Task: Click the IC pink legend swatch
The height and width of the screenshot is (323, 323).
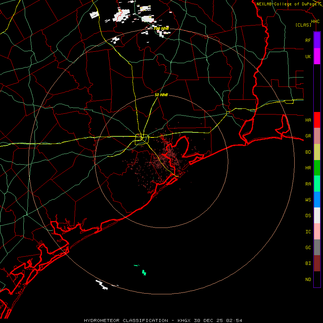Action: 317,231
